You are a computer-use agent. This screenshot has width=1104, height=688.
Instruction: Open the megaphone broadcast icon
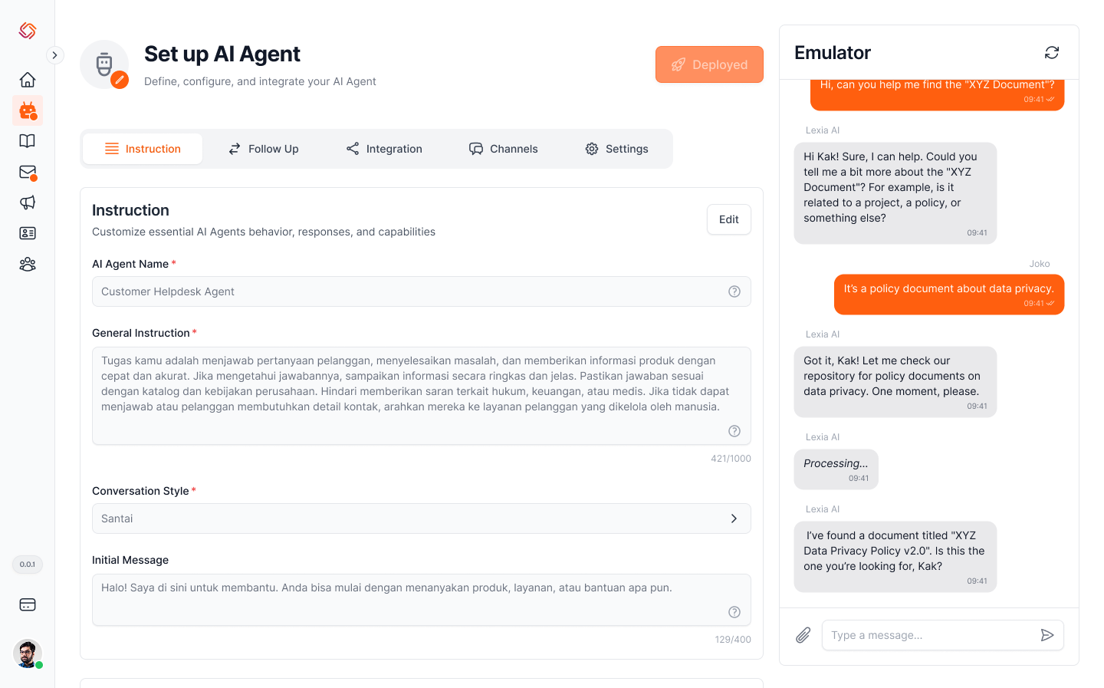point(28,202)
